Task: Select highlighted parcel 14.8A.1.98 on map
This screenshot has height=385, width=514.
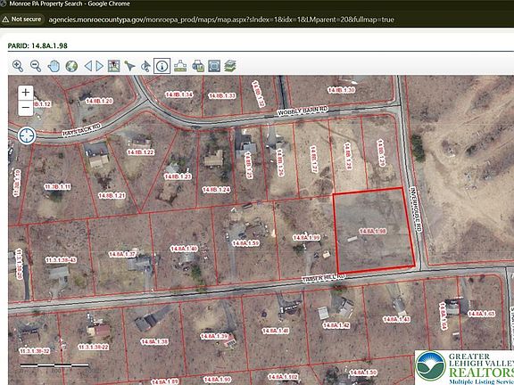Action: [374, 231]
